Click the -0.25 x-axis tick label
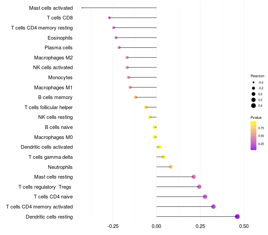Image resolution: width=268 pixels, height=235 pixels. tap(112, 226)
